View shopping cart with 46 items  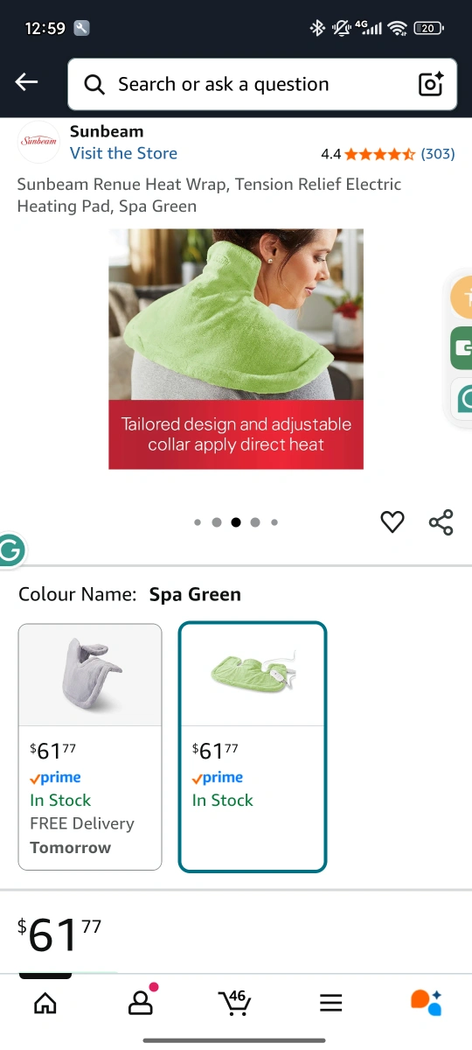click(x=234, y=1002)
